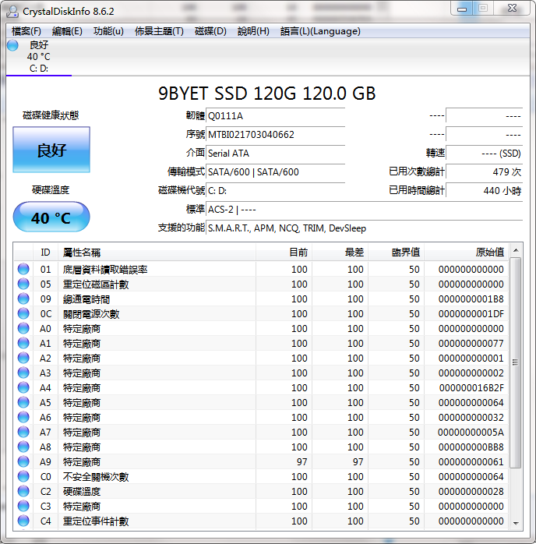
Task: Select the C: D: drive tab
Action: point(39,57)
